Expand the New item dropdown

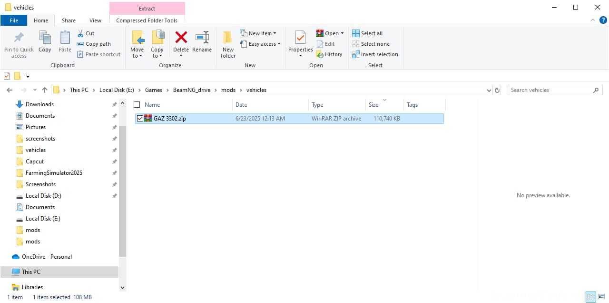(x=275, y=33)
